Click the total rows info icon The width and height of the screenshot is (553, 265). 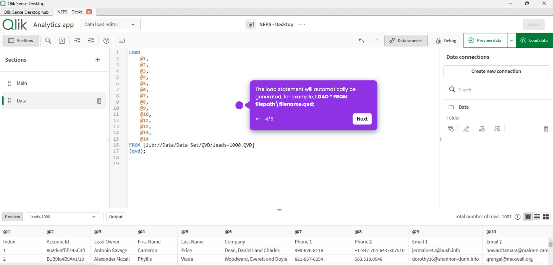pyautogui.click(x=518, y=217)
